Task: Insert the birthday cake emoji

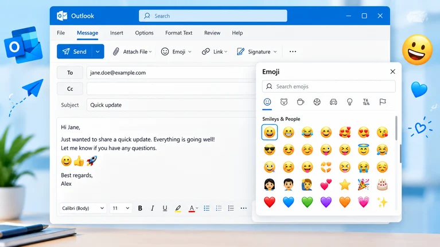Action: pyautogui.click(x=382, y=185)
